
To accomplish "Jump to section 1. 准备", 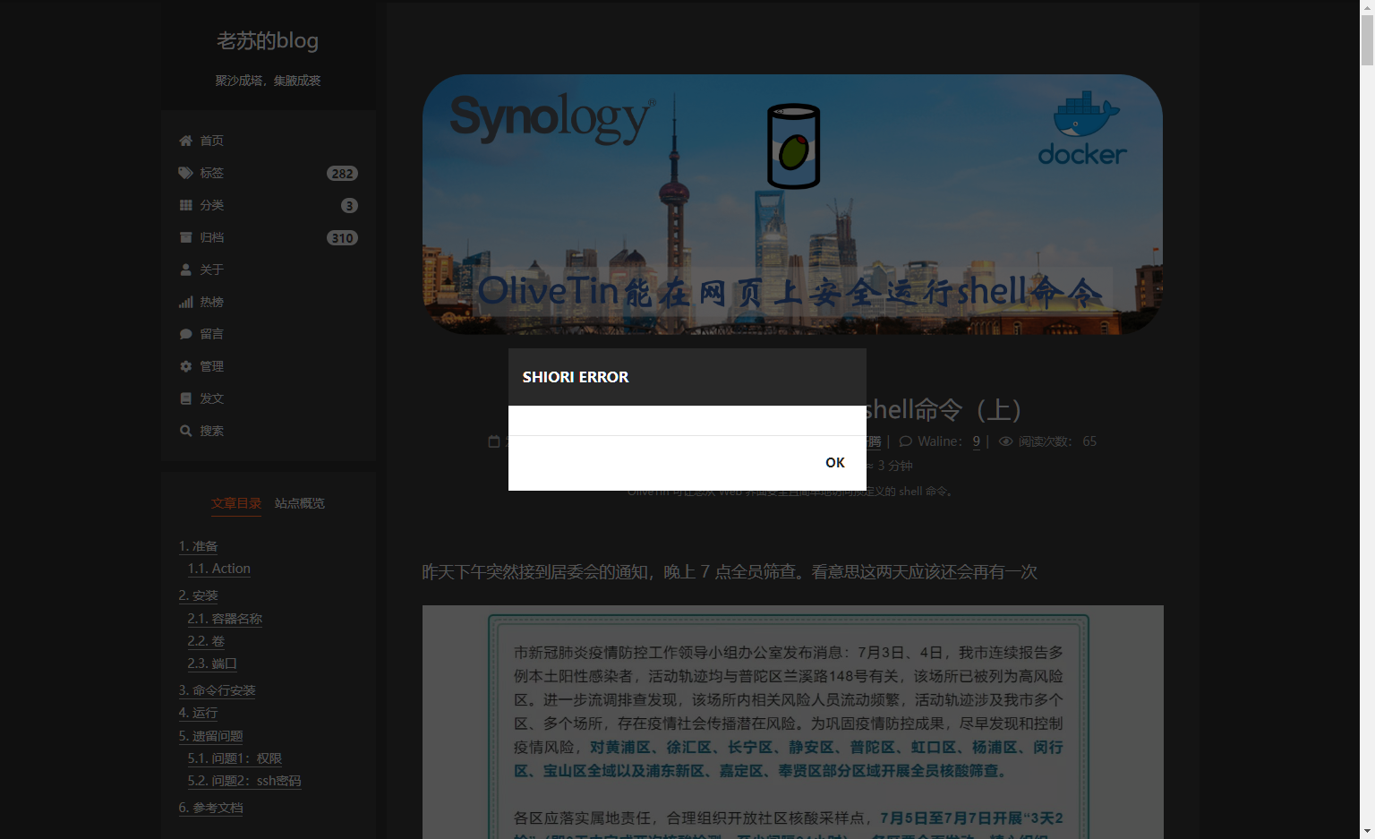I will tap(198, 546).
